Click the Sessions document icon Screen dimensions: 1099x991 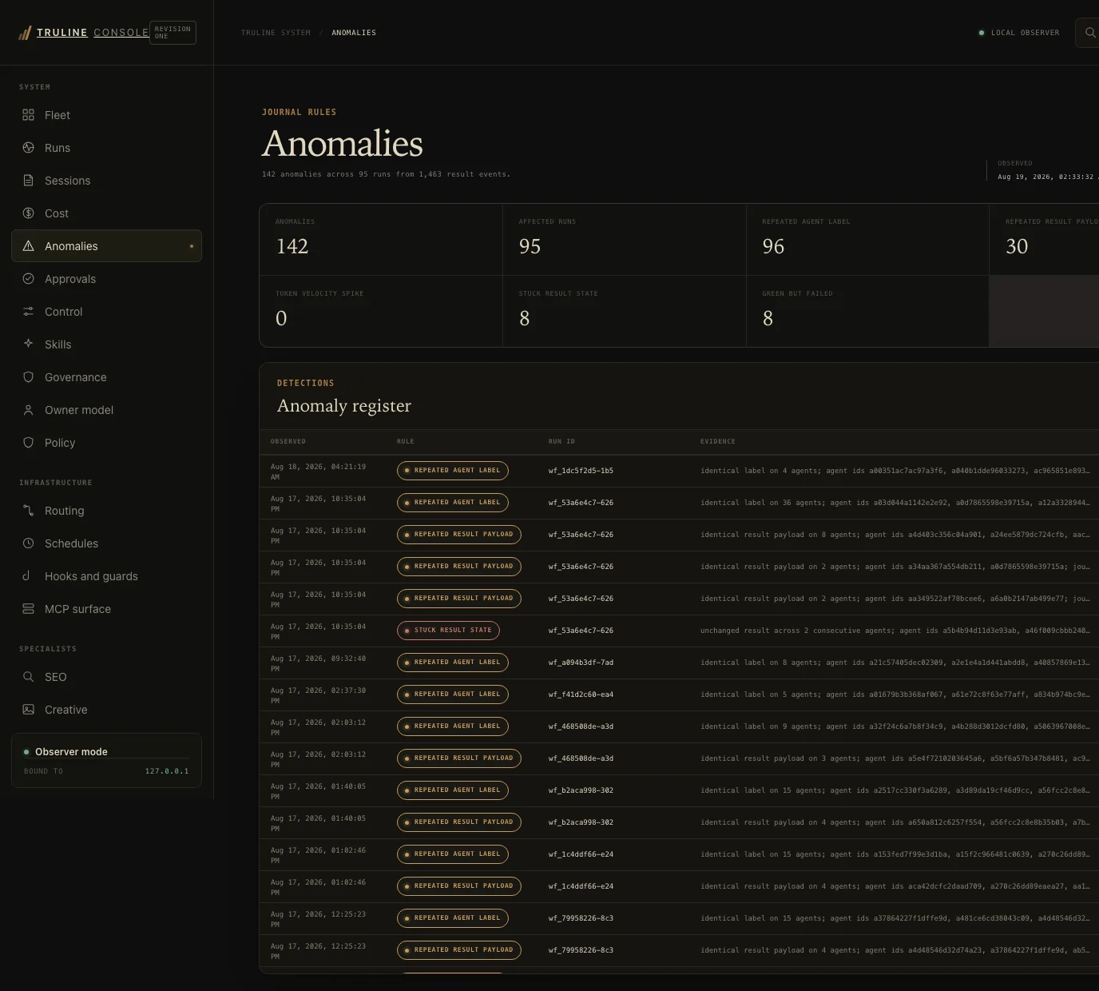tap(29, 181)
